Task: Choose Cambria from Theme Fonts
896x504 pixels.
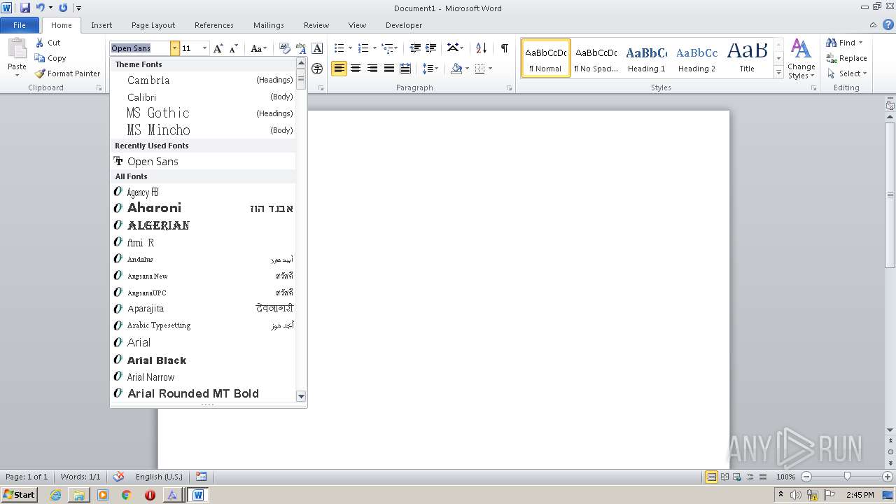Action: 203,80
